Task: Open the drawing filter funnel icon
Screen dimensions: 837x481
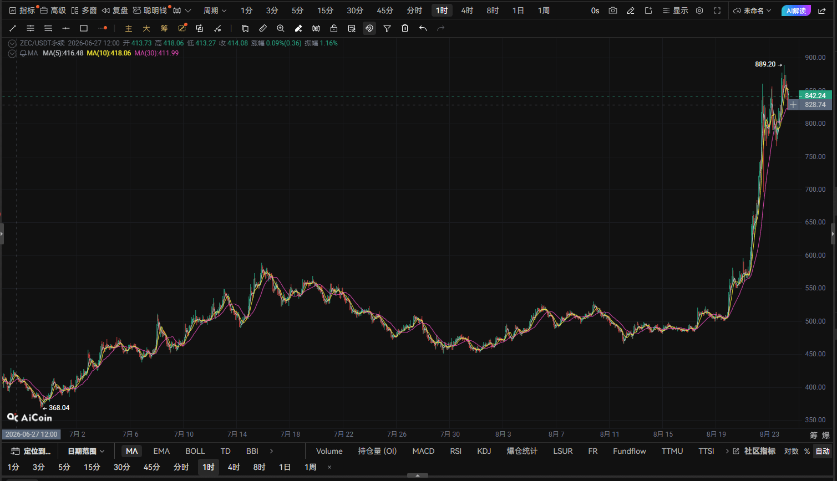Action: (387, 28)
